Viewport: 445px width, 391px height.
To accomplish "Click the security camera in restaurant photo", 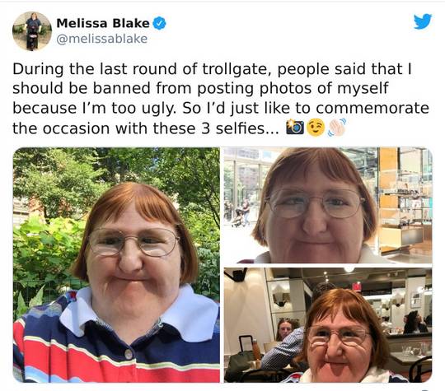I will pos(237,274).
